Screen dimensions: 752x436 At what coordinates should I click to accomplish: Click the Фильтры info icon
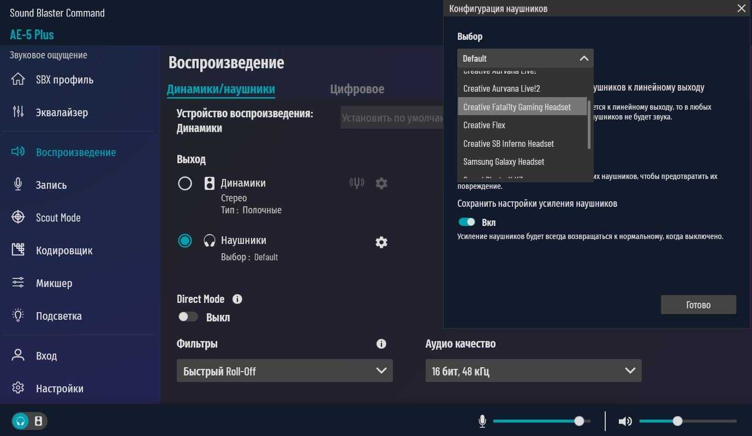coord(381,344)
